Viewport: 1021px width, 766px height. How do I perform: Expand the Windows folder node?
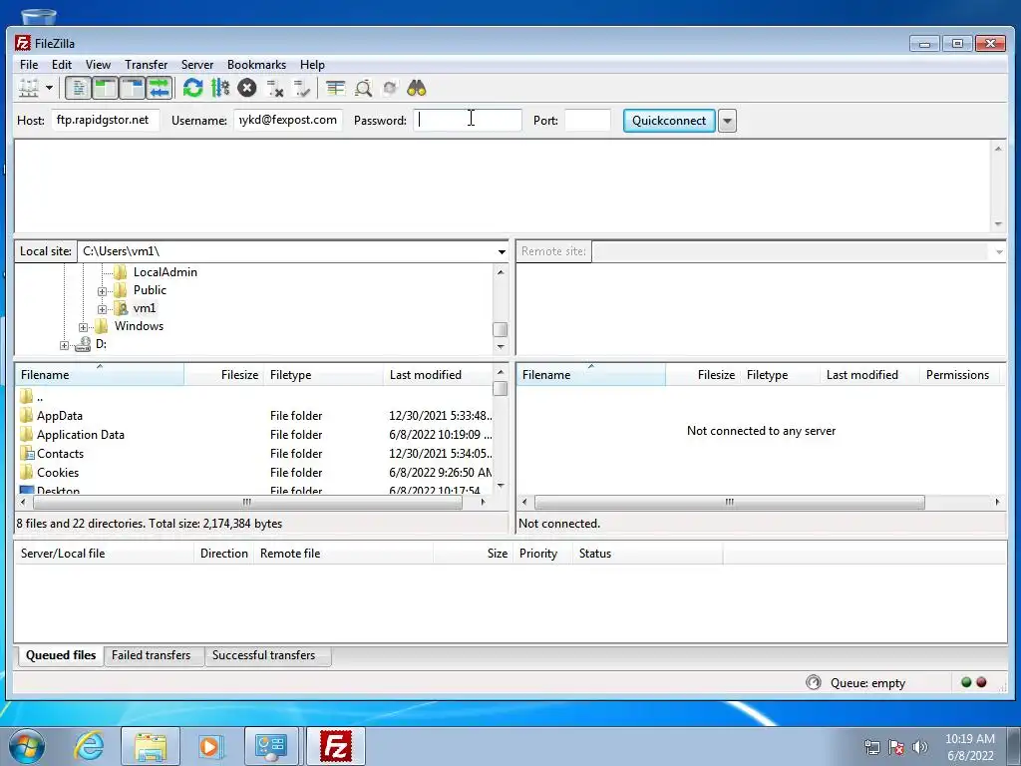(84, 327)
